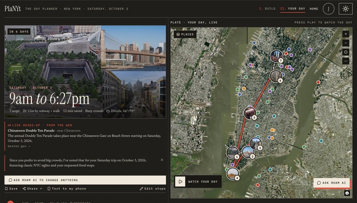Click the Chinatown Double Ten Parade heading

(31, 130)
